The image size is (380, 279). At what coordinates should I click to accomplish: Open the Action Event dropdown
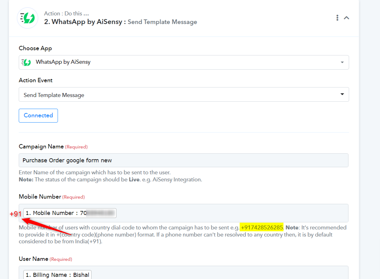pos(184,95)
